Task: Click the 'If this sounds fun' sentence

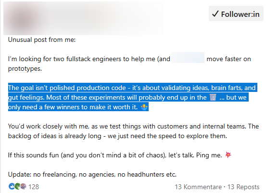Action: [115, 155]
